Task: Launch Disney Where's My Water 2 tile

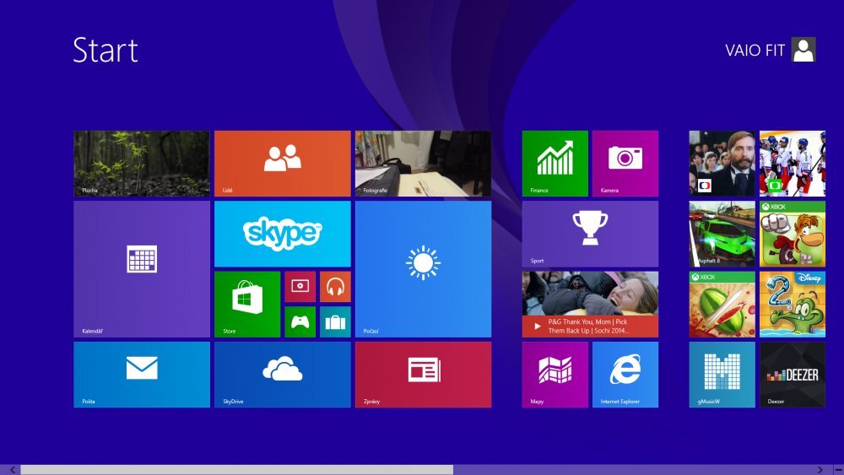Action: (x=793, y=305)
